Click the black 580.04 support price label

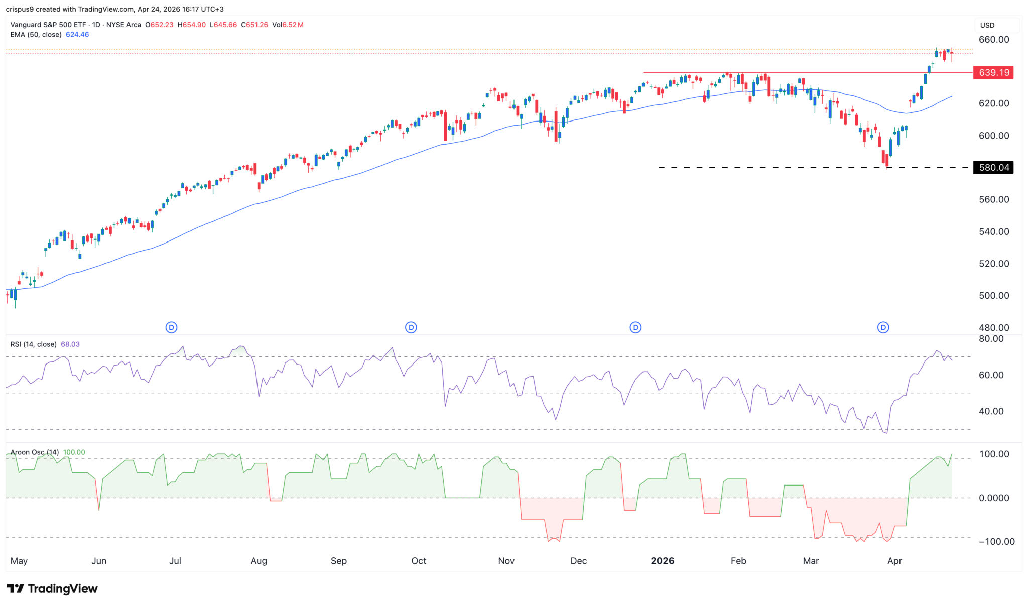point(993,168)
